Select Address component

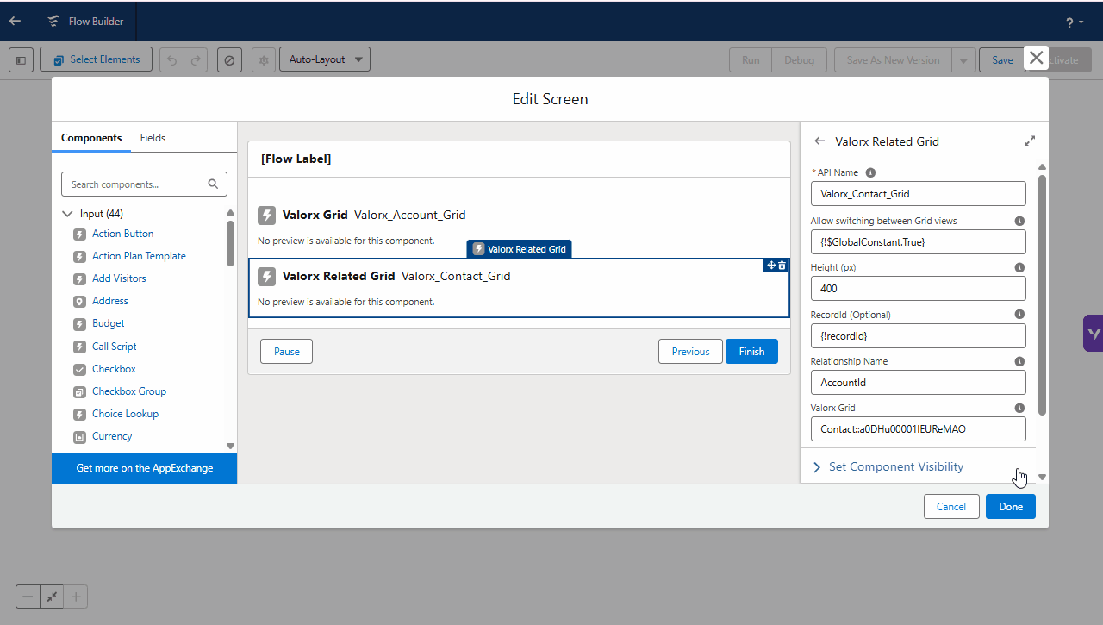click(109, 301)
